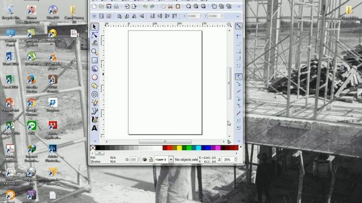
Task: Click Flip horizontally icon
Action: (134, 16)
